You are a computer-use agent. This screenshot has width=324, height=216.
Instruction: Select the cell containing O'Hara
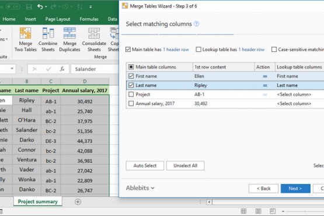click(27, 120)
